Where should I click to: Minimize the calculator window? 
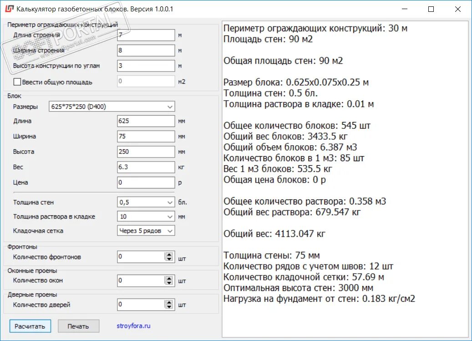click(x=404, y=9)
